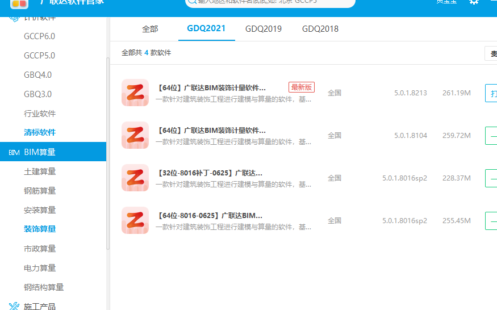The height and width of the screenshot is (310, 497).
Task: Open the region filter dropdown at right
Action: coord(491,53)
